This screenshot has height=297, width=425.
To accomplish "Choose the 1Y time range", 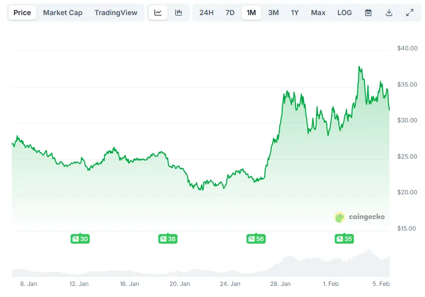I will (295, 13).
